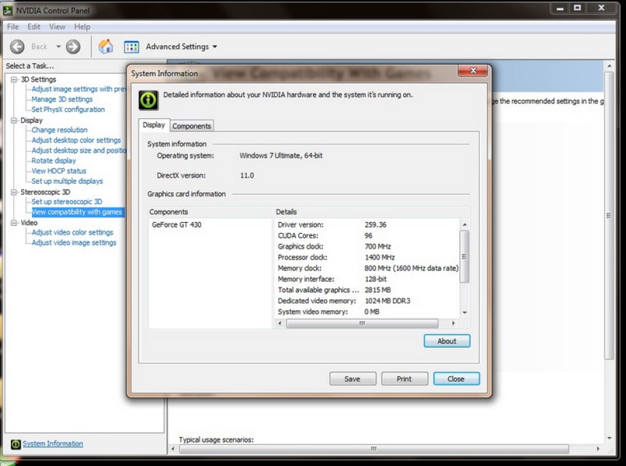Image resolution: width=626 pixels, height=466 pixels.
Task: Open the System Information link
Action: [x=53, y=444]
